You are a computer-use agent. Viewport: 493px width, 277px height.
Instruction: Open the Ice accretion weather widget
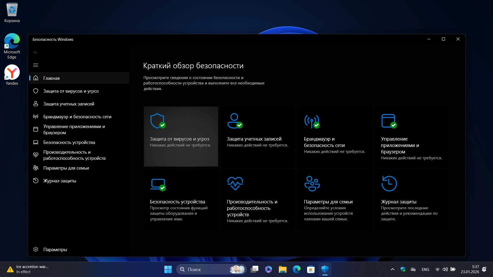click(28, 269)
